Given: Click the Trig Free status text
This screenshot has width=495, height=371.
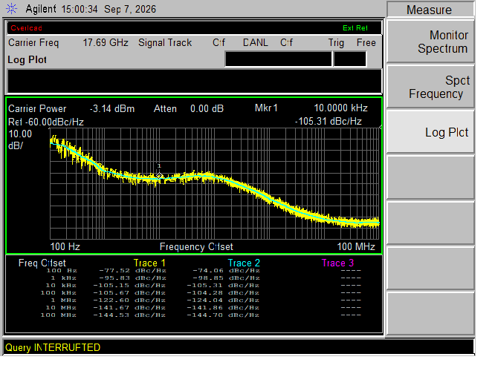Looking at the screenshot, I should pos(352,42).
